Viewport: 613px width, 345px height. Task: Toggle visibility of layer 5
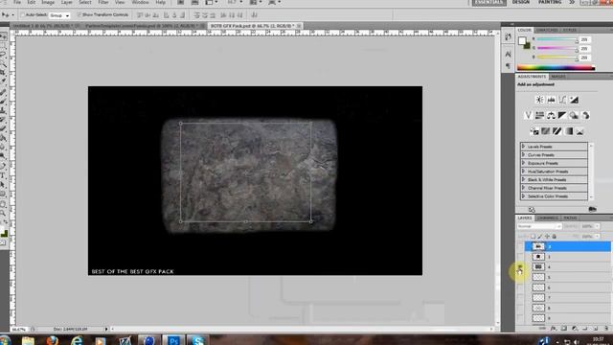tap(520, 277)
